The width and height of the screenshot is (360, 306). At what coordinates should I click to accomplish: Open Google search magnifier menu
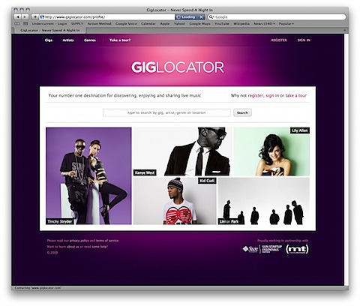(x=211, y=17)
